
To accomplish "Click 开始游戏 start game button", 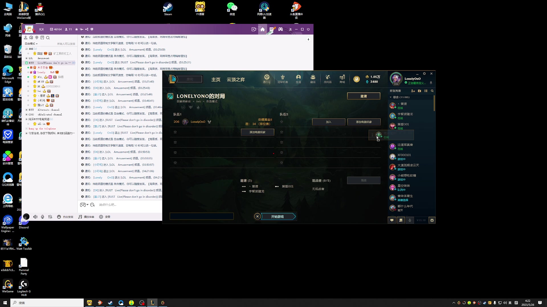I will pos(277,217).
